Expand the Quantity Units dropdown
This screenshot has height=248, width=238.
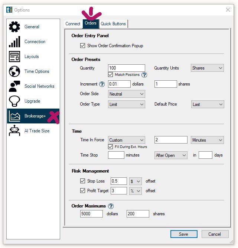coord(208,68)
